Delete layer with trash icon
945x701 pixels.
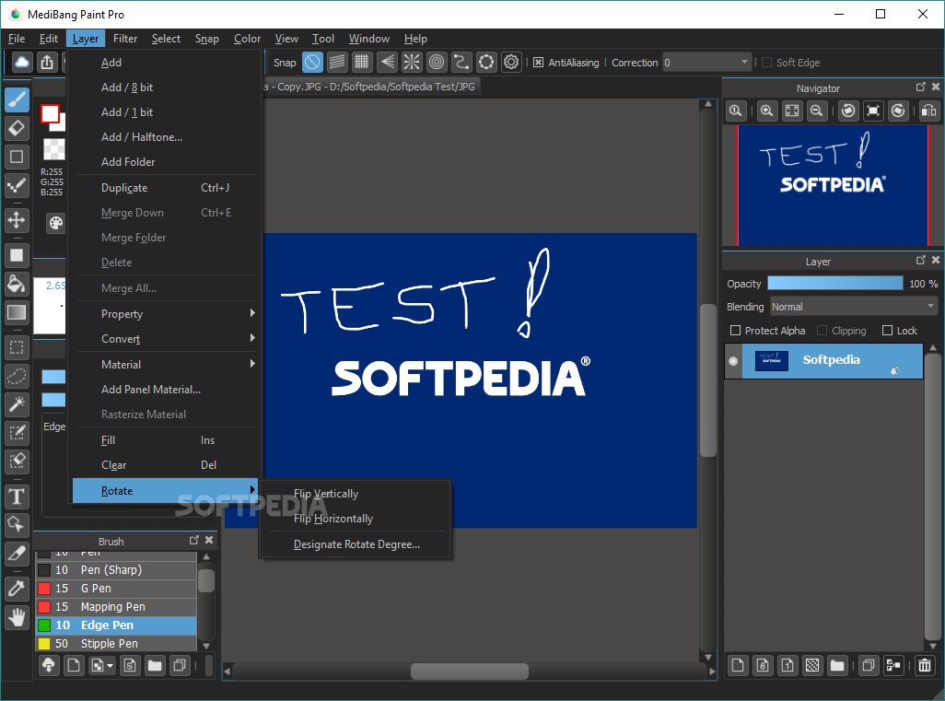[925, 665]
